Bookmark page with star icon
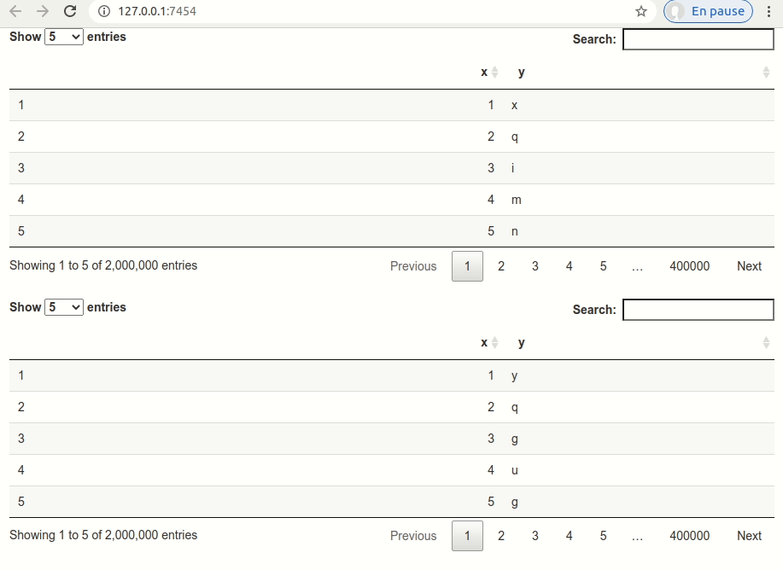 [x=641, y=11]
